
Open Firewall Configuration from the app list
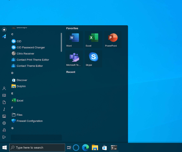[x=29, y=121]
